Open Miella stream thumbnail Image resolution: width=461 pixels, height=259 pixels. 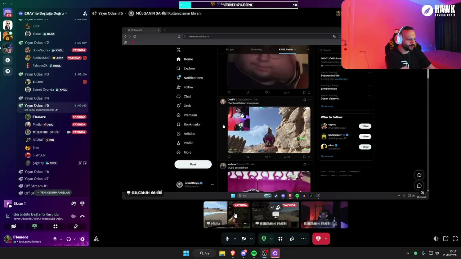227,215
